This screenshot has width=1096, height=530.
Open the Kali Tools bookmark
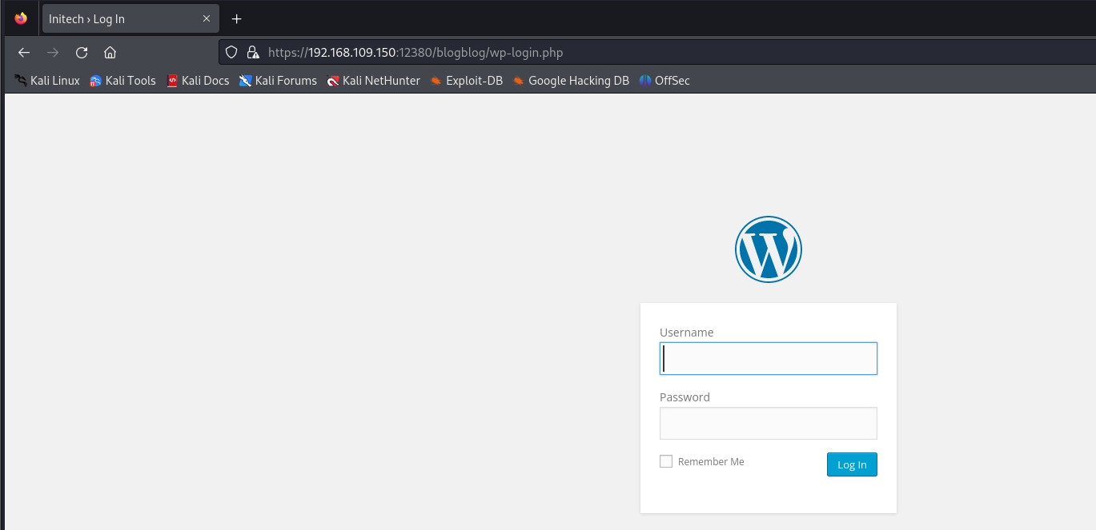(x=122, y=81)
